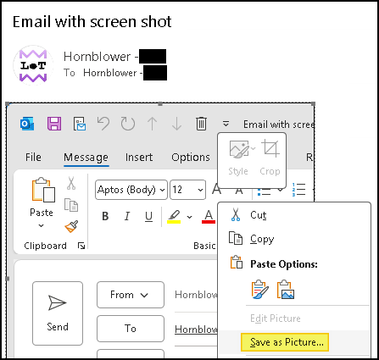
Task: Open the Customize Quick Access Toolbar arrow
Action: (226, 124)
